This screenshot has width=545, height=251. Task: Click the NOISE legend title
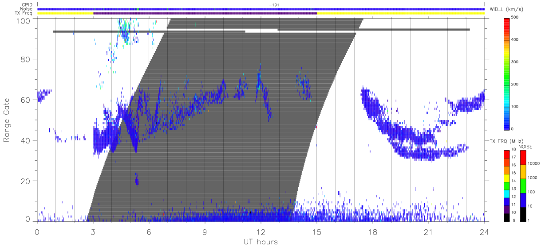point(525,147)
